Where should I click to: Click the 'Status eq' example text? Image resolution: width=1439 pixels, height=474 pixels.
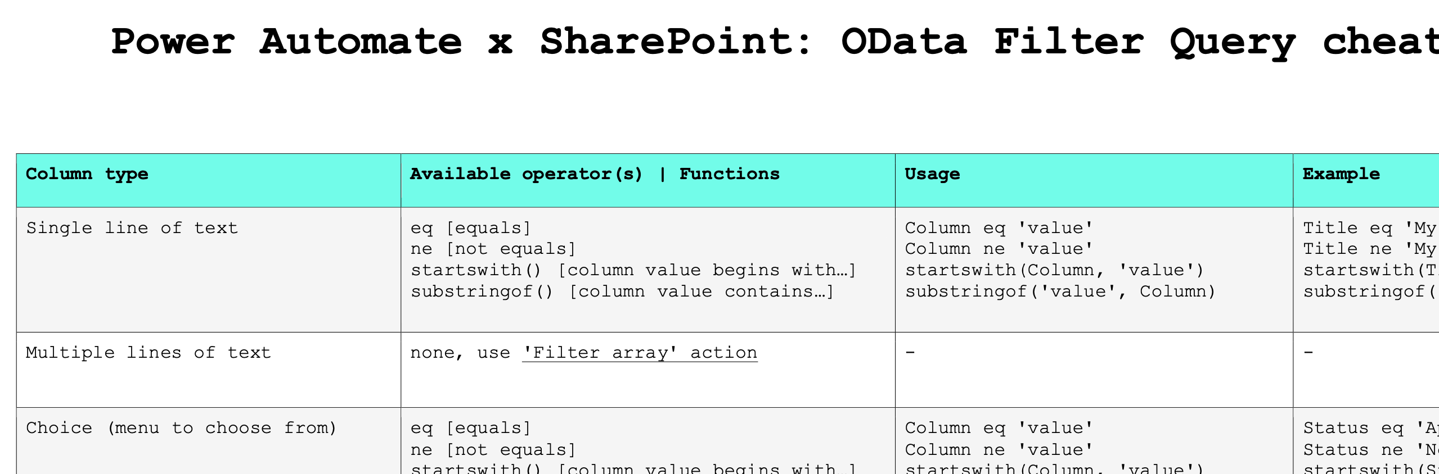[1348, 428]
